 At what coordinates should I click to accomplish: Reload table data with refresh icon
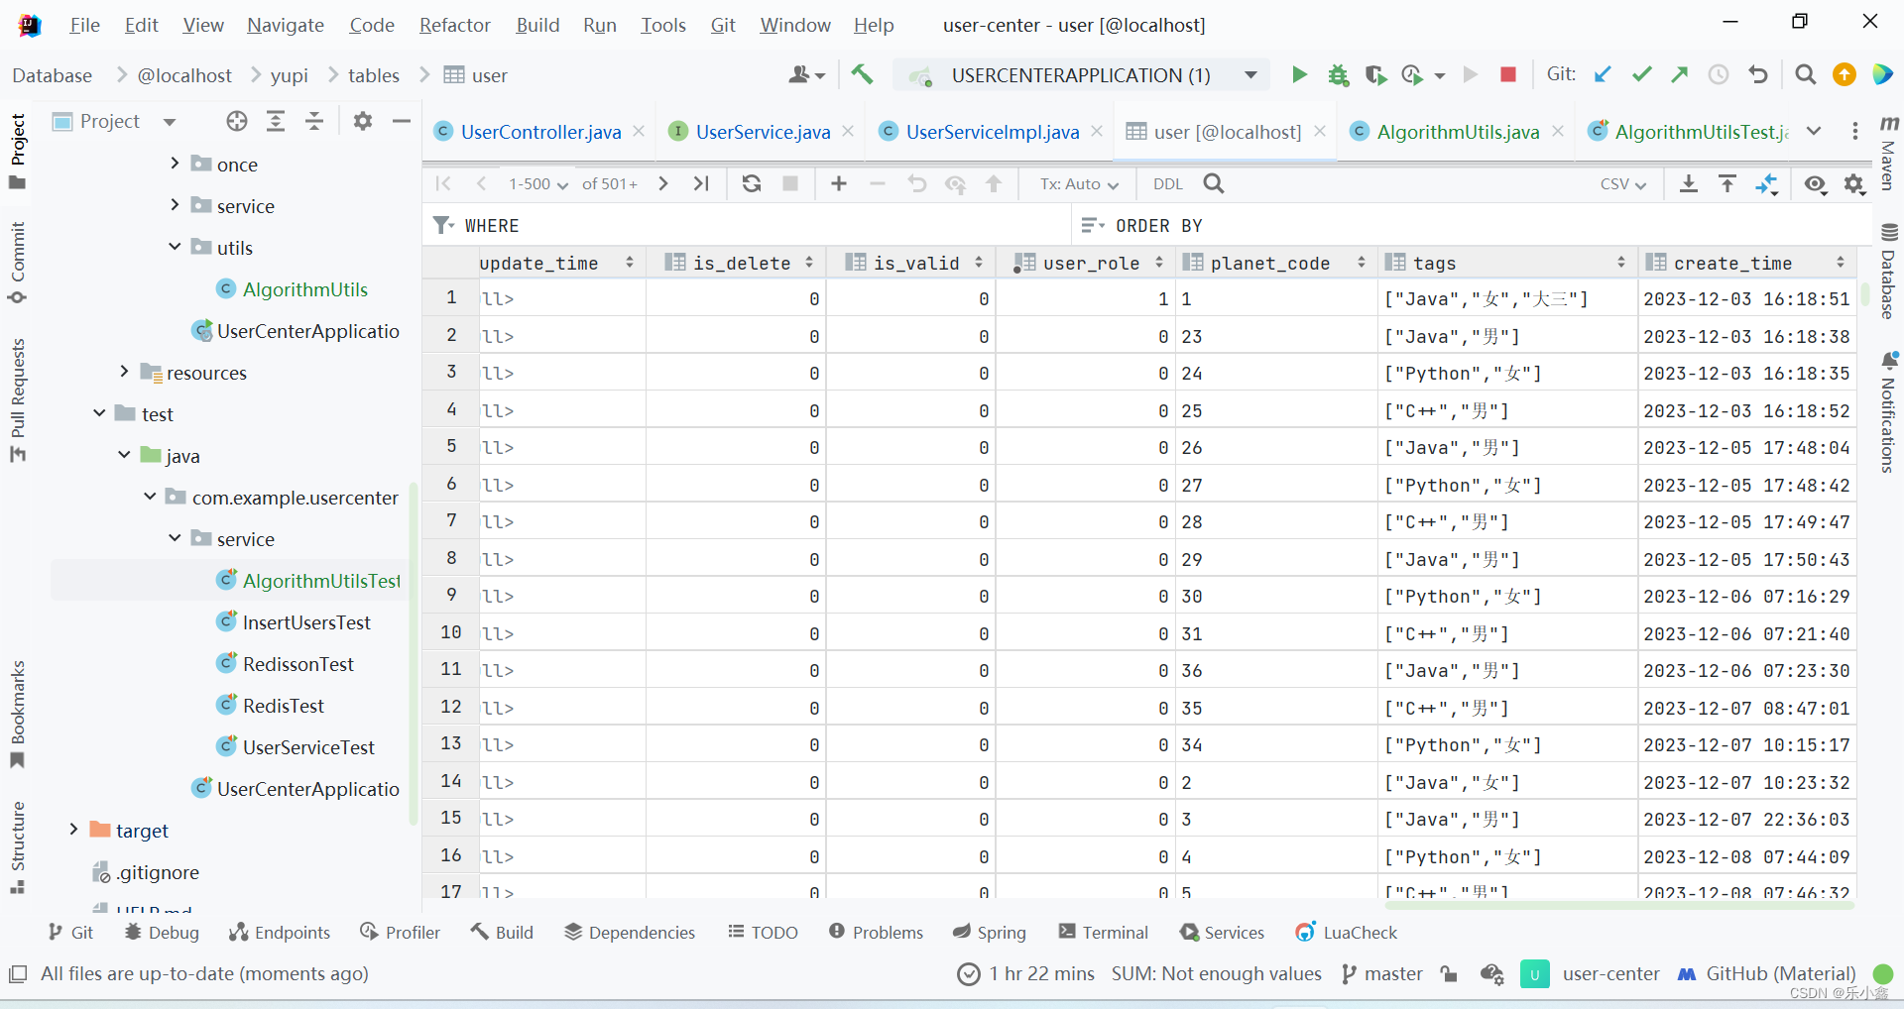752,183
